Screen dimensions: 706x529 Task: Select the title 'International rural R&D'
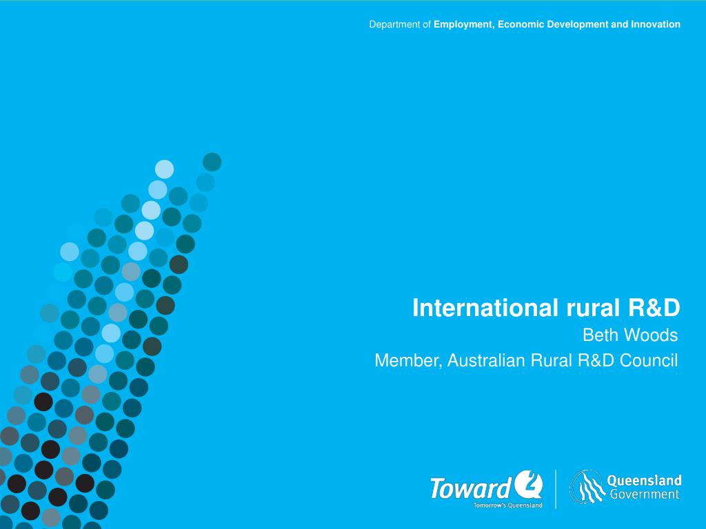tap(546, 308)
